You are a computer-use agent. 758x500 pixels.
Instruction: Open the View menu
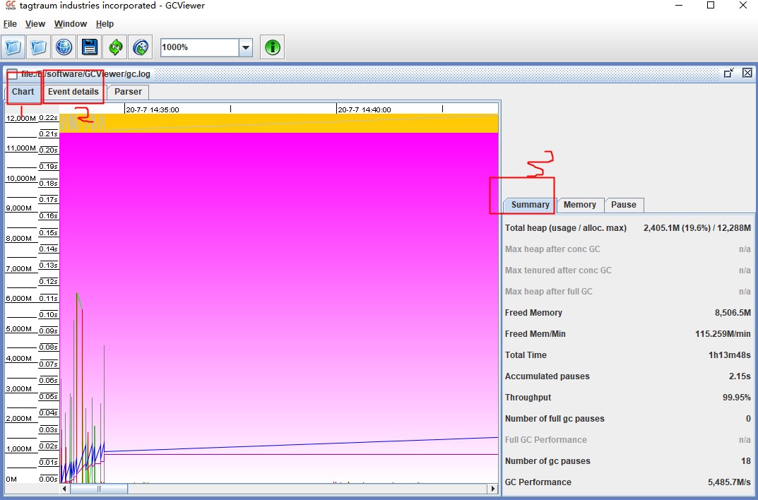coord(35,24)
